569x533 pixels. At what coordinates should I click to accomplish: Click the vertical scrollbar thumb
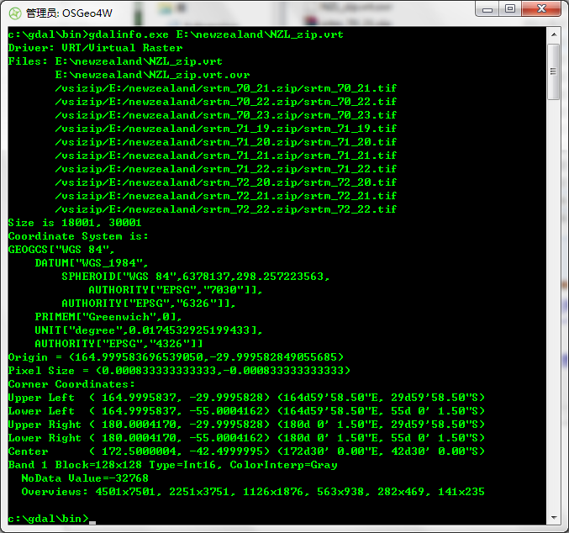tap(553, 71)
